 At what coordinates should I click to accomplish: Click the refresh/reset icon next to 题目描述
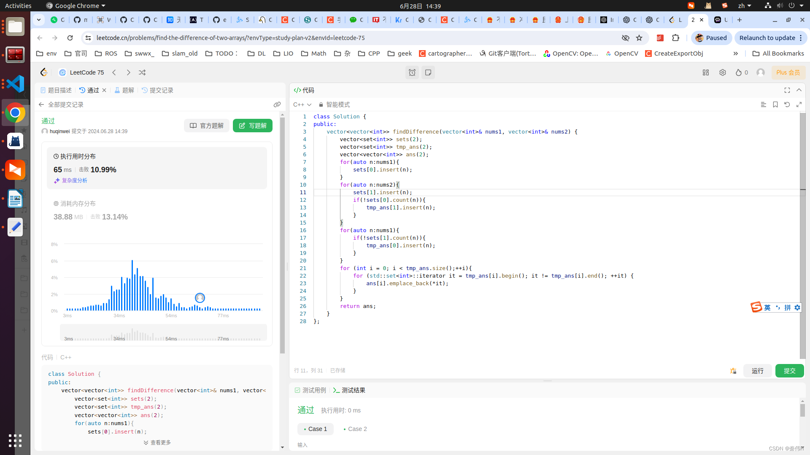tap(82, 90)
